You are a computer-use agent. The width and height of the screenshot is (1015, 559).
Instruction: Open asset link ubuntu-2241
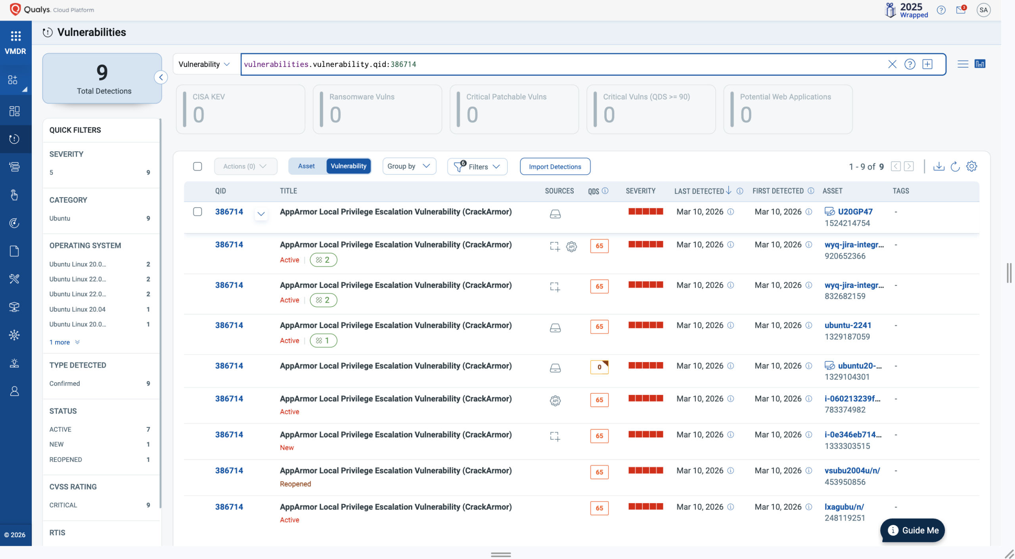pyautogui.click(x=848, y=325)
